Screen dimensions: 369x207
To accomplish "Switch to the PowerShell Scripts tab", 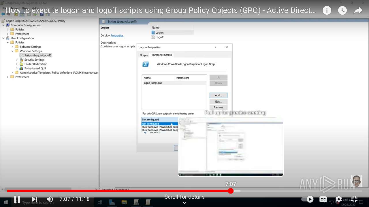I will coord(161,55).
